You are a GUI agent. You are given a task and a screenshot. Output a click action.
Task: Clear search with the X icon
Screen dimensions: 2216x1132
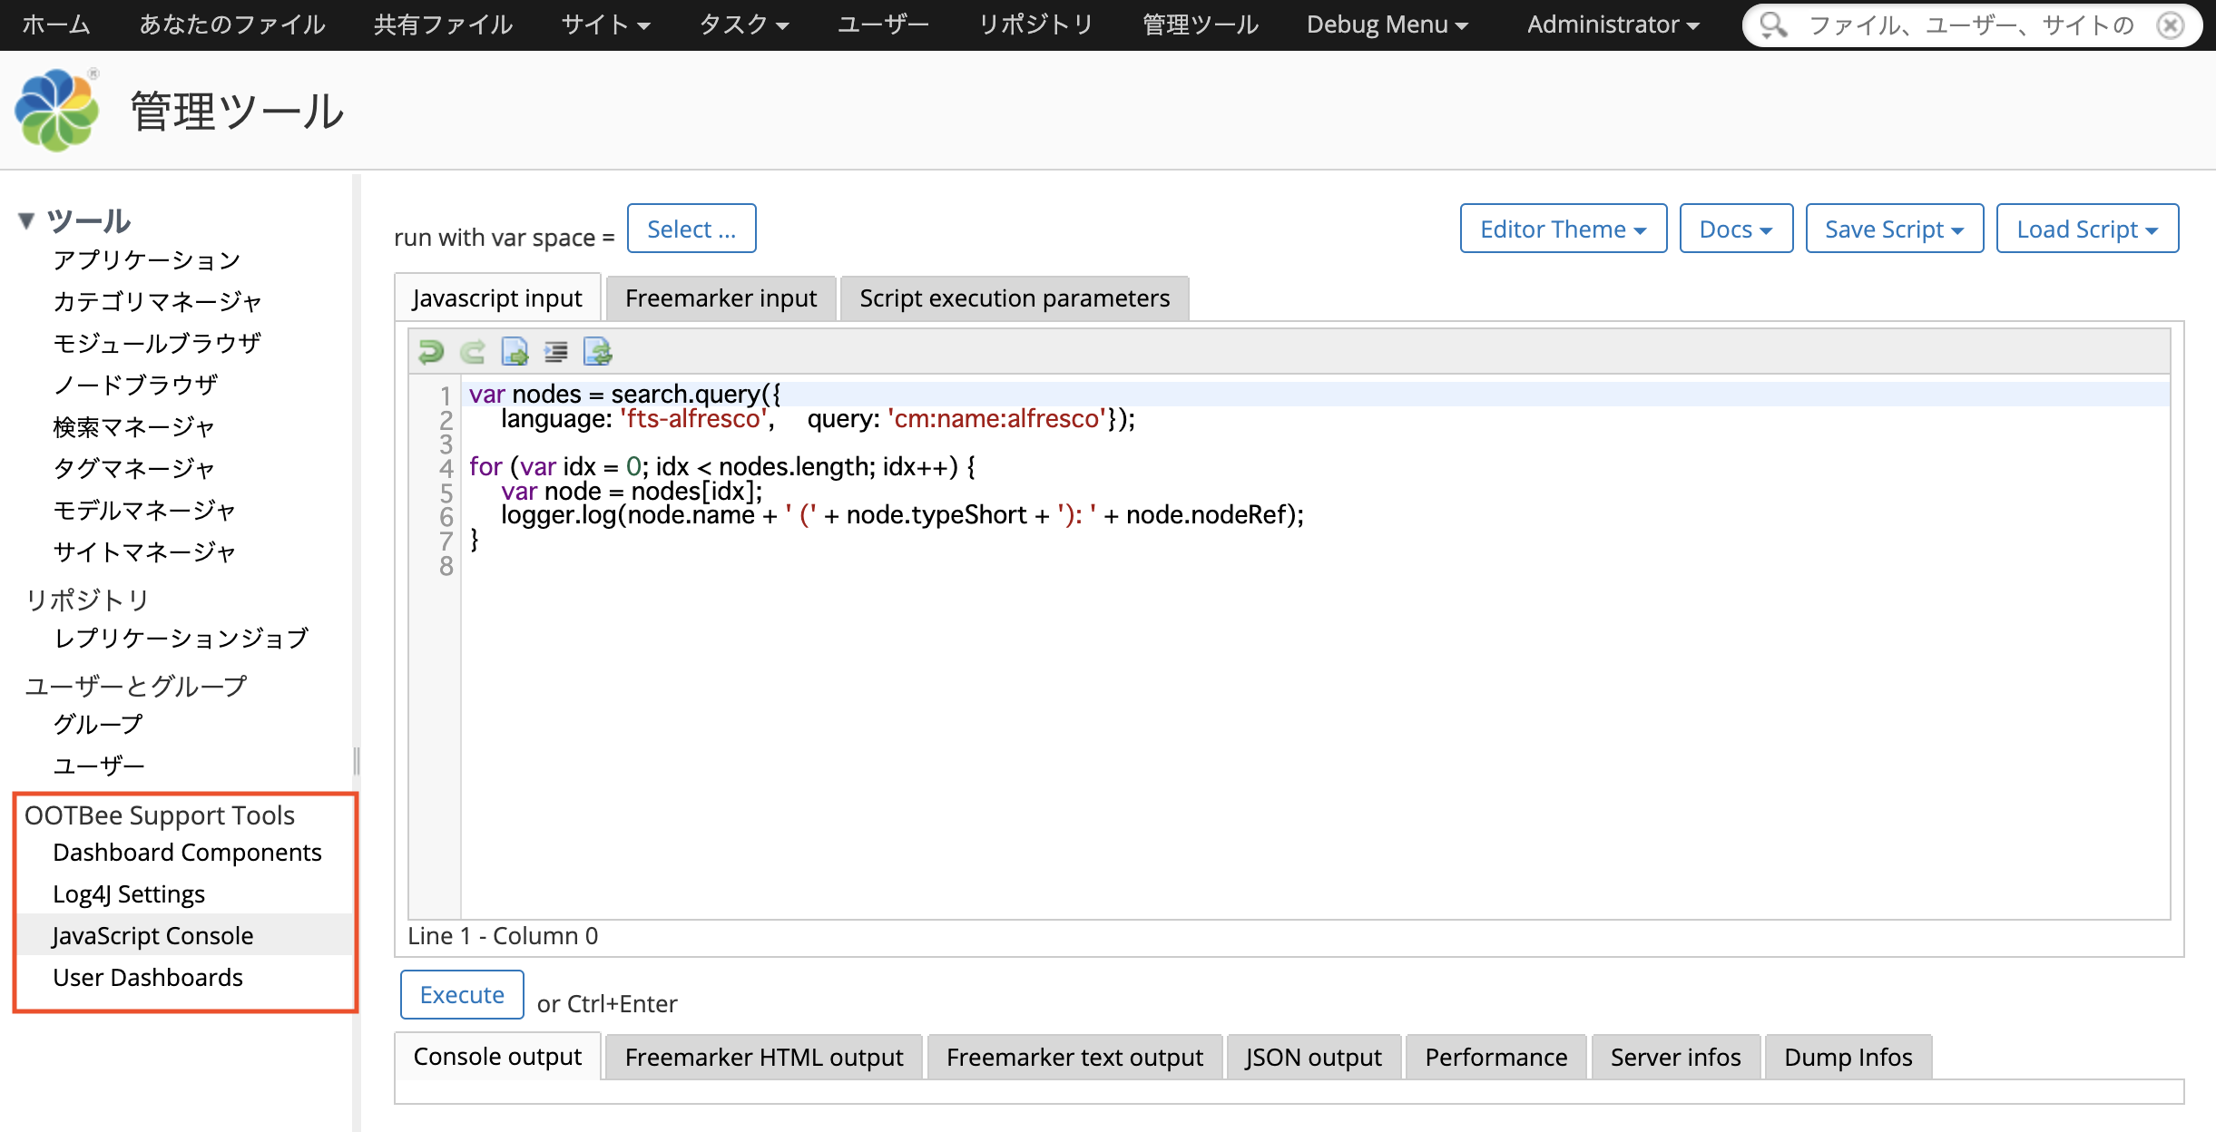coord(2171,24)
